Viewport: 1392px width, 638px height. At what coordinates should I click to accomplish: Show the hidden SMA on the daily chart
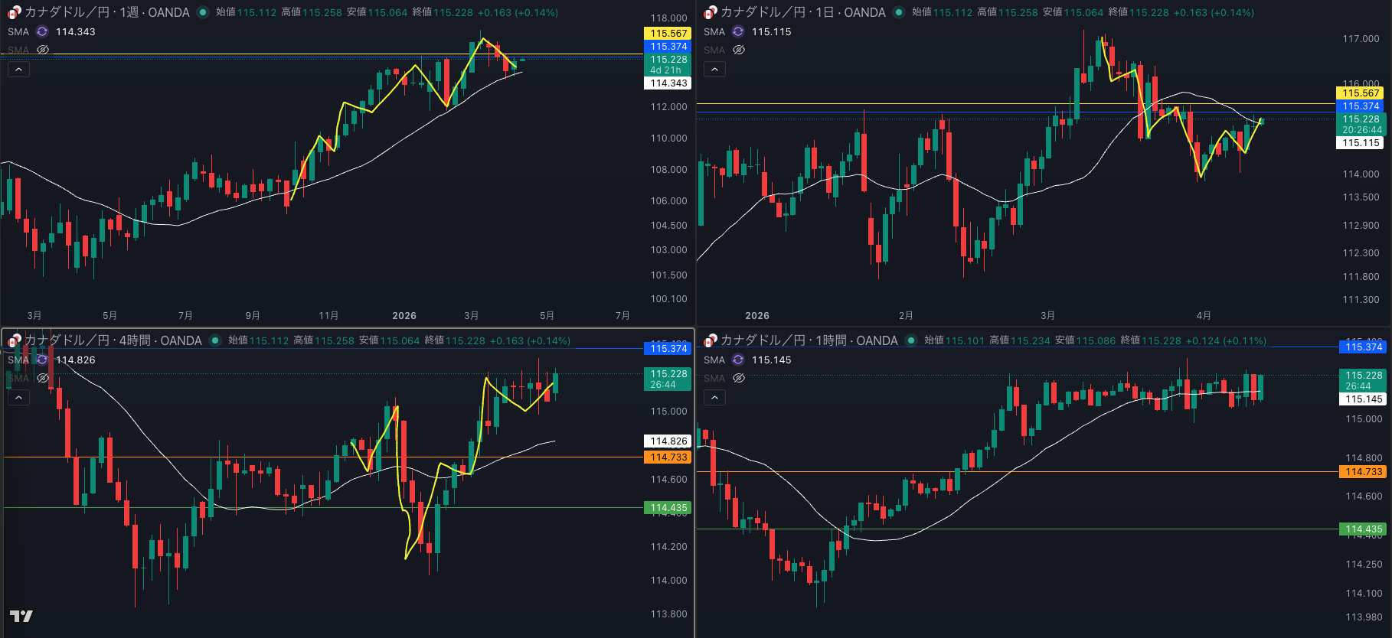[x=739, y=50]
